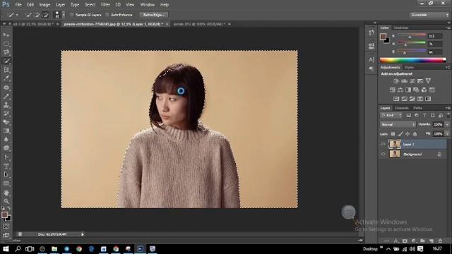Select the Crop tool

pos(6,70)
